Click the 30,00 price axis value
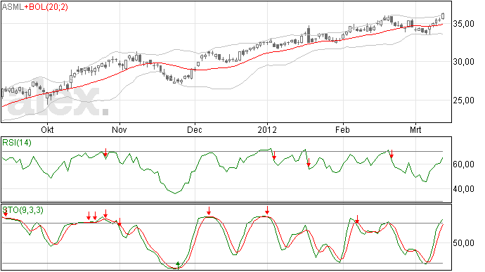 point(463,62)
